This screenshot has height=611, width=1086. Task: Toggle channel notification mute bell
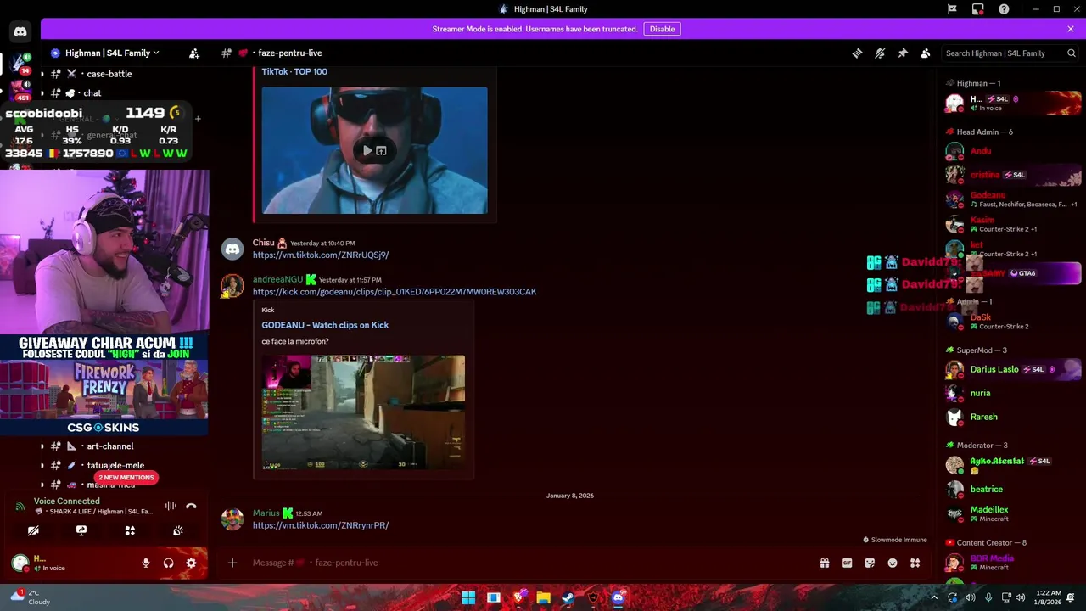pos(880,53)
